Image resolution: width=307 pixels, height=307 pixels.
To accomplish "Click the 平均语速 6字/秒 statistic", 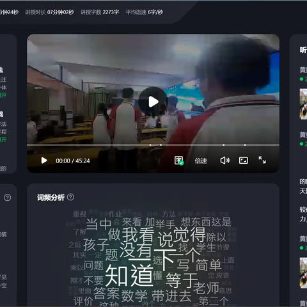I will click(145, 12).
